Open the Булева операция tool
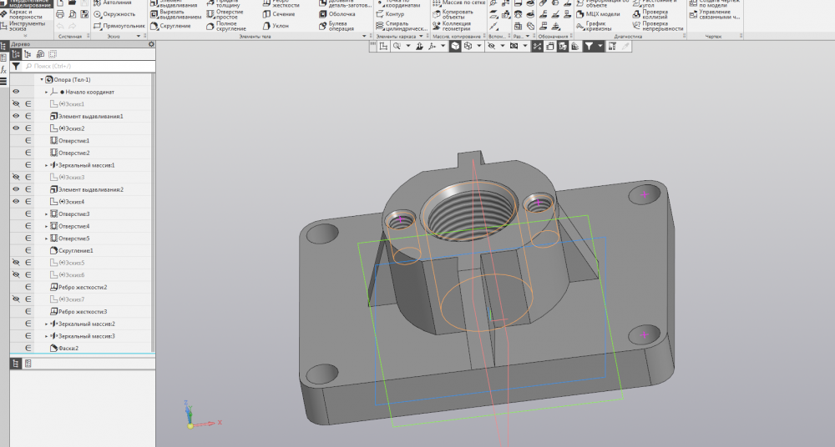Image resolution: width=835 pixels, height=447 pixels. coord(341,26)
